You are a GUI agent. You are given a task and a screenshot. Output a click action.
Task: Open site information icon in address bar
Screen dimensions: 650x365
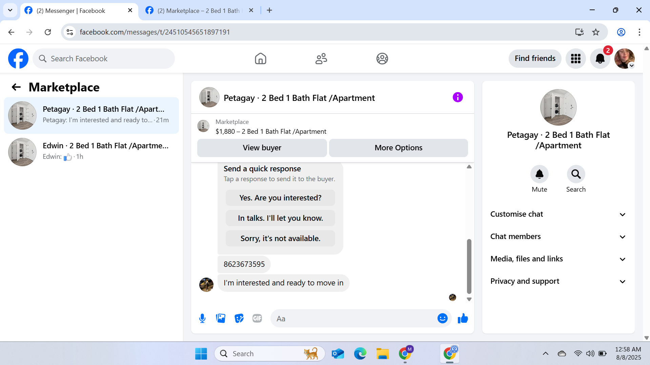point(70,32)
